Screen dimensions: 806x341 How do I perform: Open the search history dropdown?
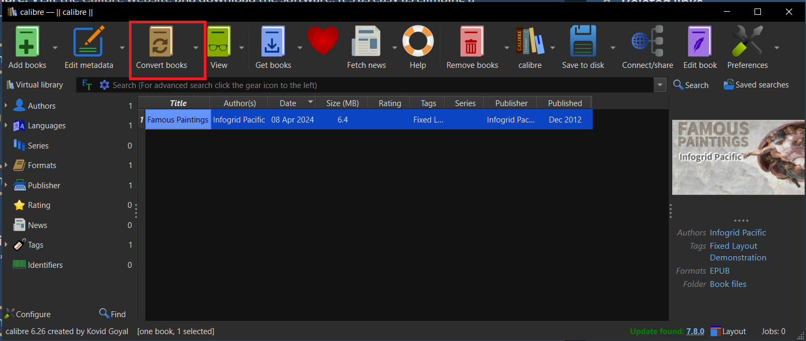click(x=660, y=84)
